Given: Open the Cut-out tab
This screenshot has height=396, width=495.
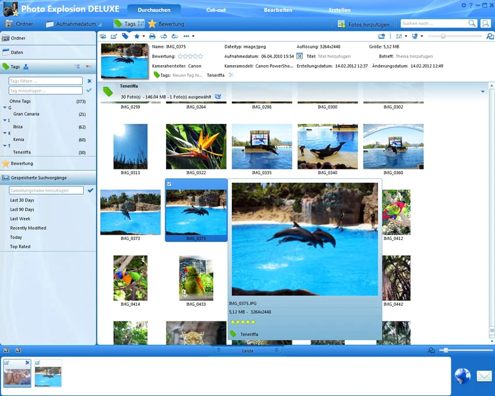Looking at the screenshot, I should click(216, 10).
